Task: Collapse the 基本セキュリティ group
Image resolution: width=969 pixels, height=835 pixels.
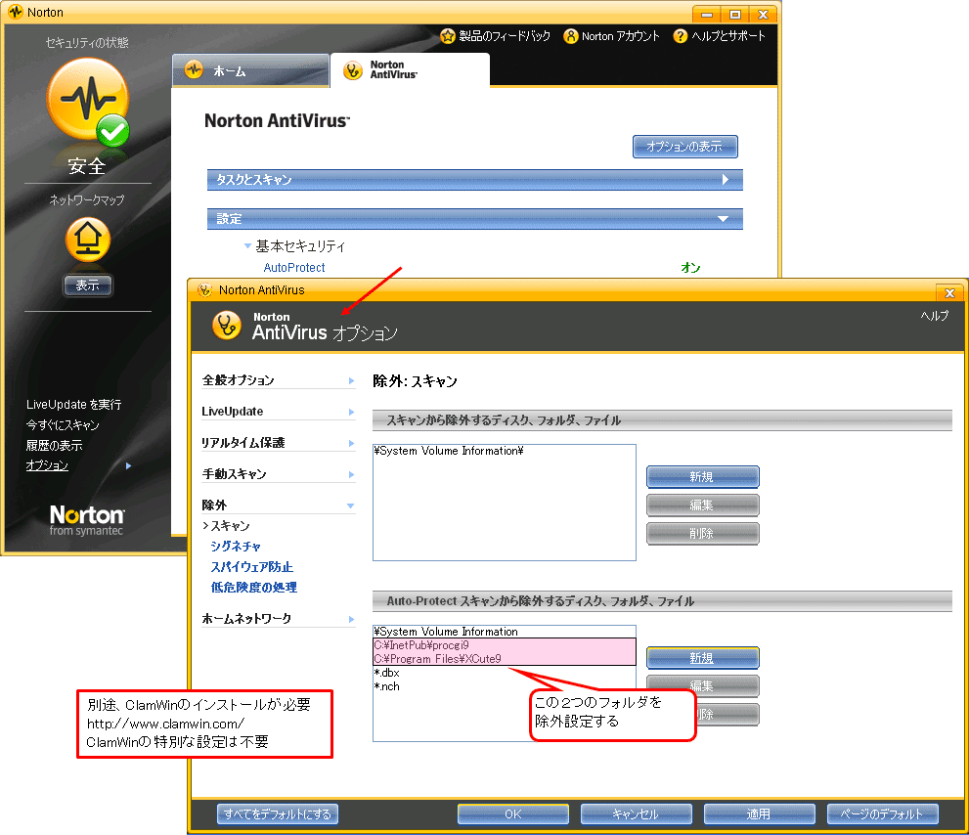Action: 247,246
